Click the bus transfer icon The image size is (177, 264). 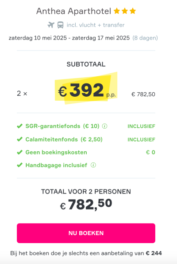[x=61, y=25]
